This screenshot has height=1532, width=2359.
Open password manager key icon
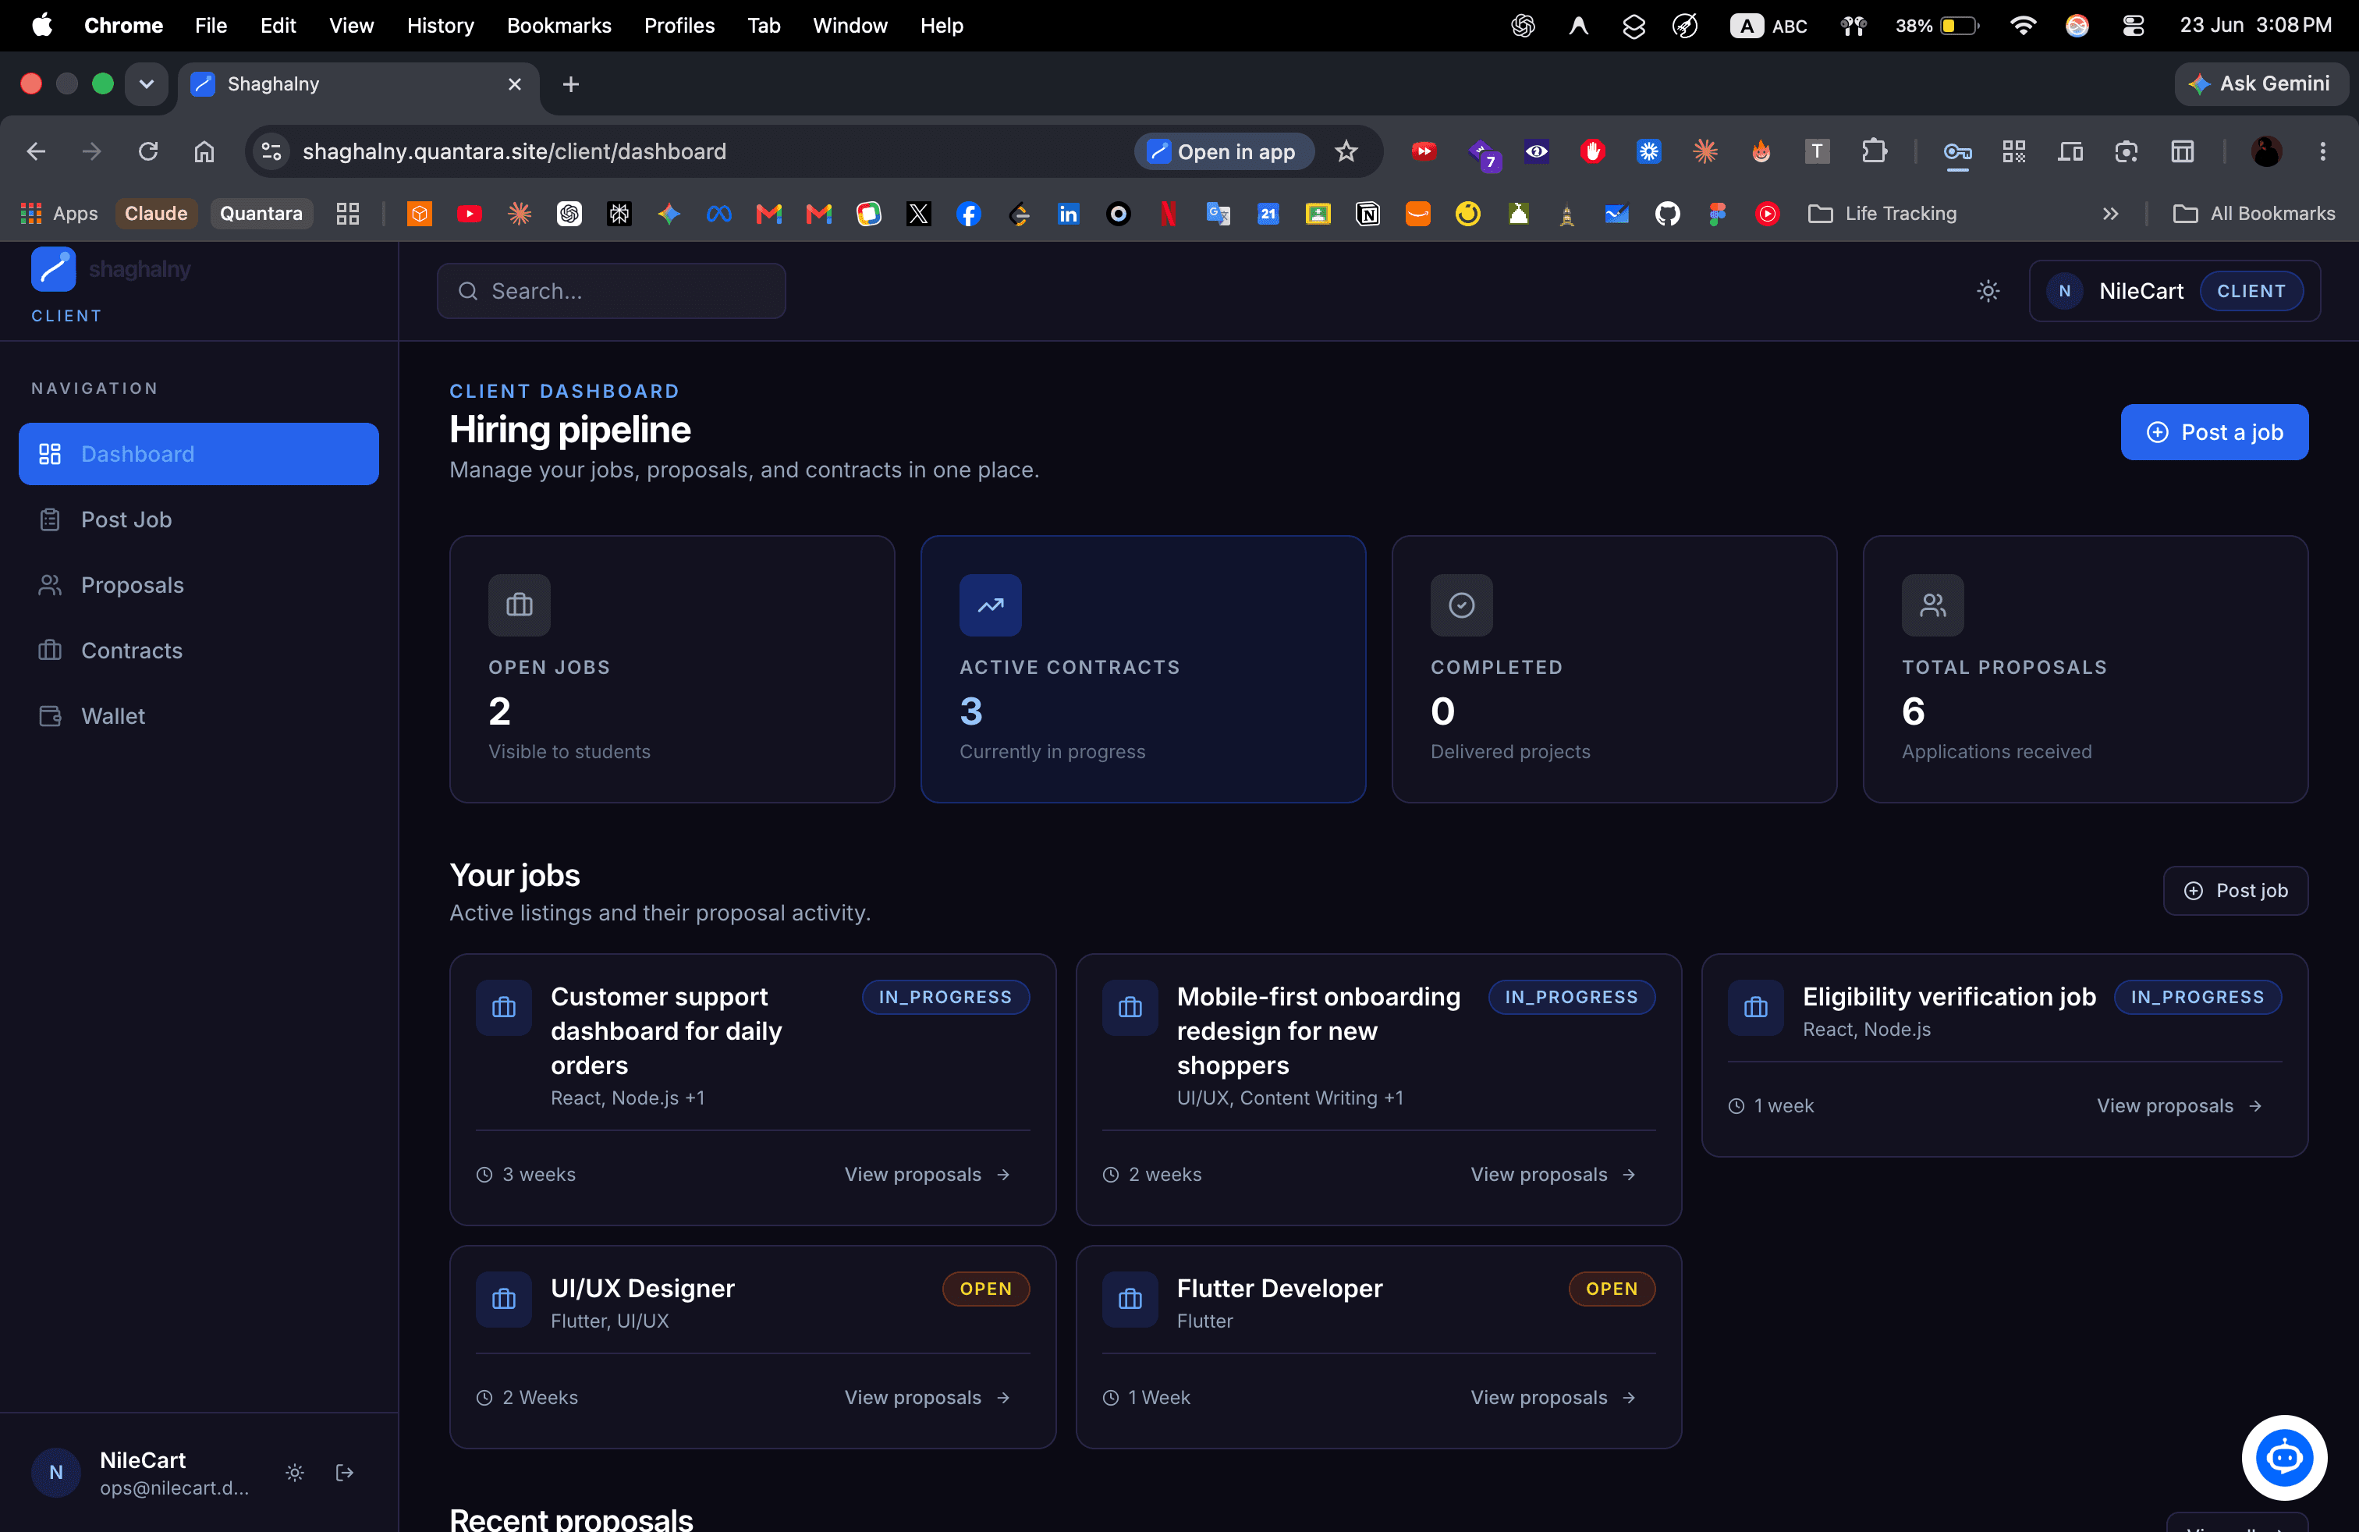coord(1956,151)
